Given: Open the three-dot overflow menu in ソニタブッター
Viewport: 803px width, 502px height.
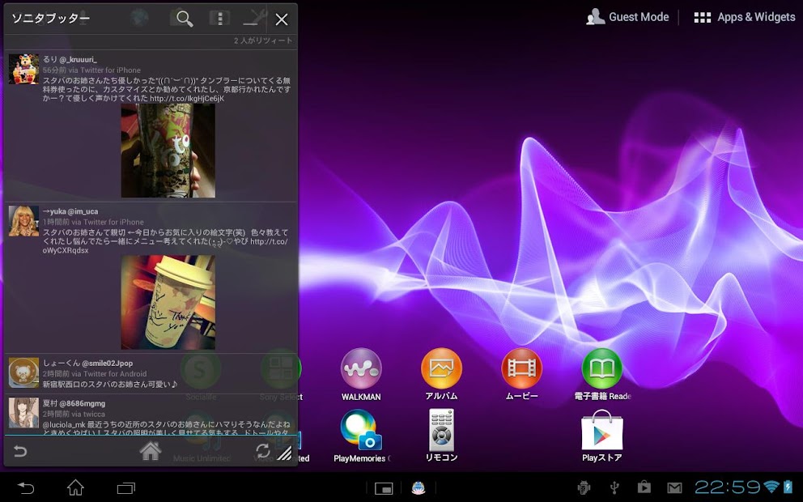Looking at the screenshot, I should click(x=219, y=19).
